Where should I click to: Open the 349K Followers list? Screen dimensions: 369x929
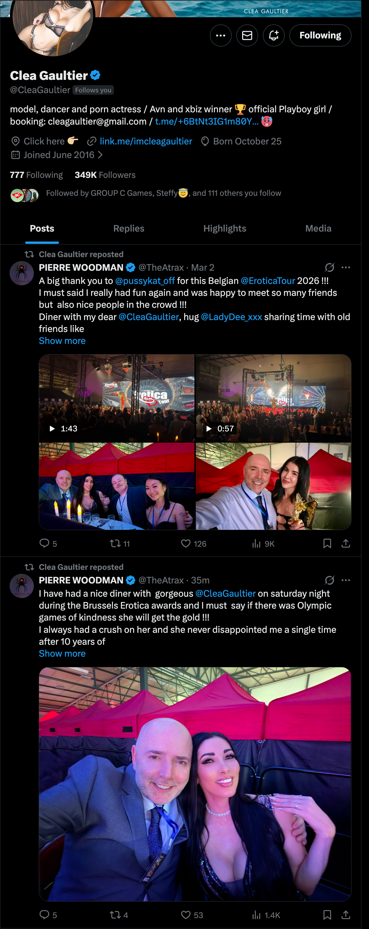pyautogui.click(x=105, y=175)
